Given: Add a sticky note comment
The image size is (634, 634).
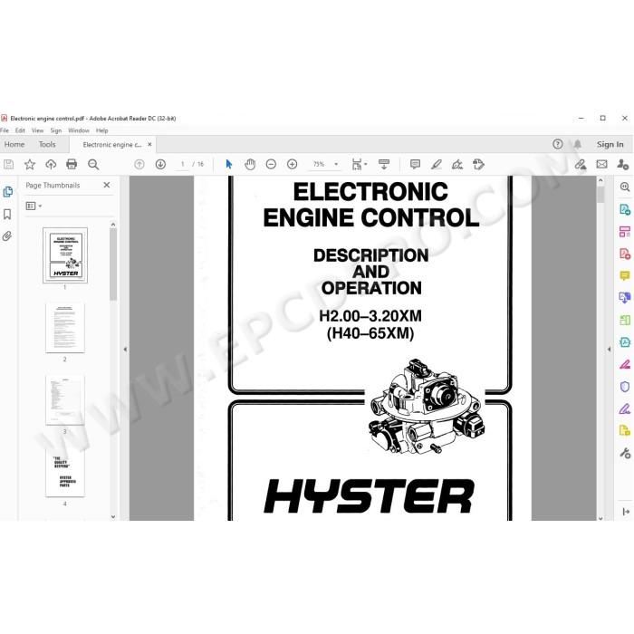Looking at the screenshot, I should click(x=415, y=164).
